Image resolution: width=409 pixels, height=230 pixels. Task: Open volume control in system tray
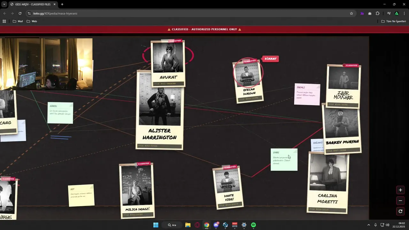[x=388, y=225]
